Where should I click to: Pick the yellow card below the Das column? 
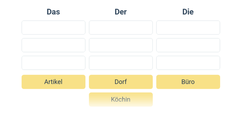[x=53, y=82]
